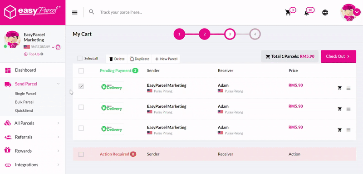Check the second parcel row checkbox
363x174 pixels.
[x=81, y=107]
